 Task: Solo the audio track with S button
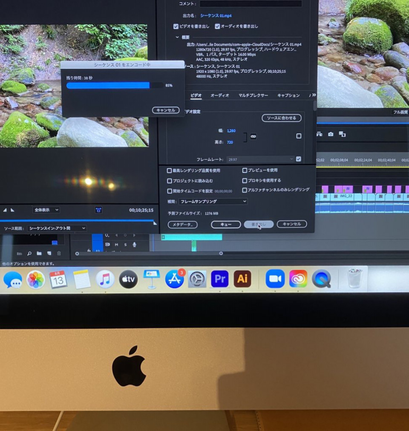(x=126, y=245)
